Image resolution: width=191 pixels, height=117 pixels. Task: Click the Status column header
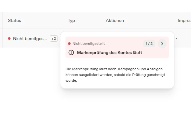point(15,20)
